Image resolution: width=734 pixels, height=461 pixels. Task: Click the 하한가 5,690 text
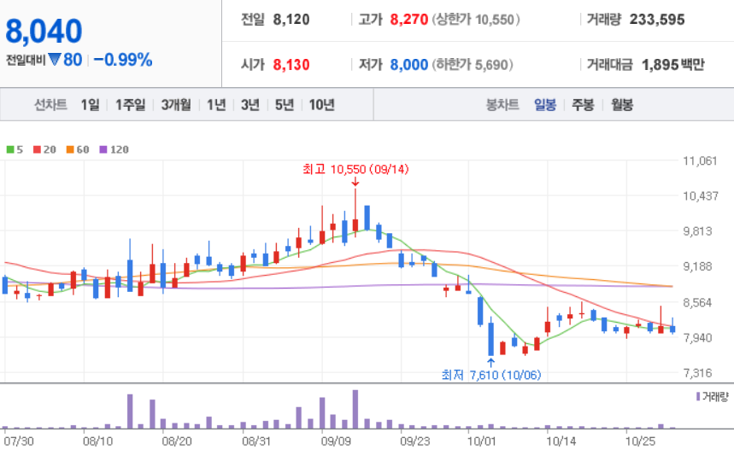pos(473,65)
